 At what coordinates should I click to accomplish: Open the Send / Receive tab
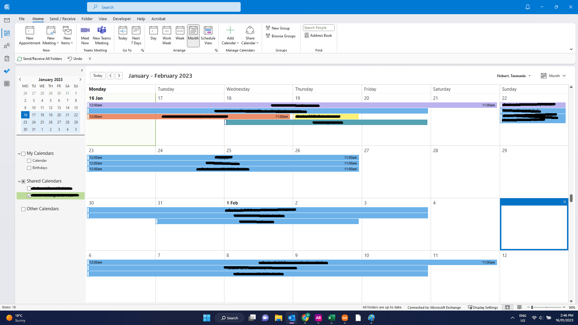click(63, 19)
